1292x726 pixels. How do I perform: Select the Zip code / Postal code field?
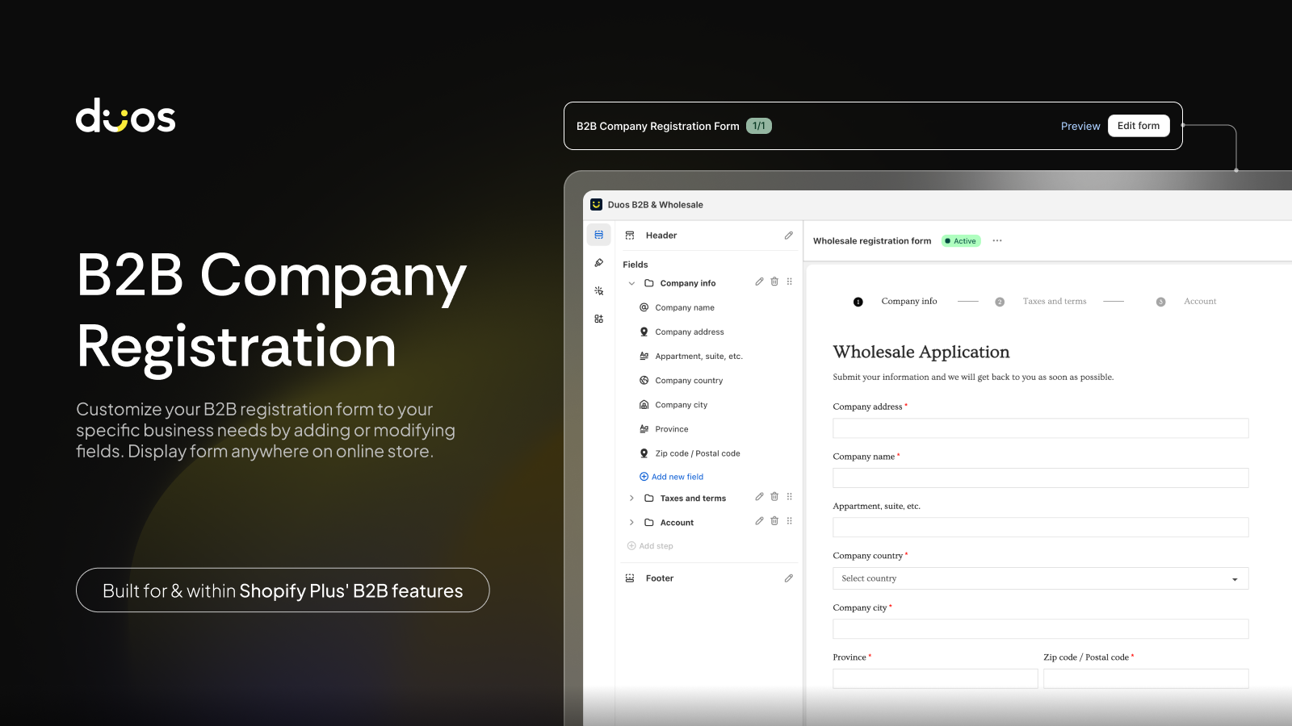pos(698,453)
